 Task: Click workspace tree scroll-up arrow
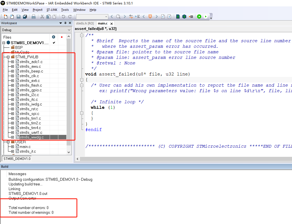pos(69,36)
